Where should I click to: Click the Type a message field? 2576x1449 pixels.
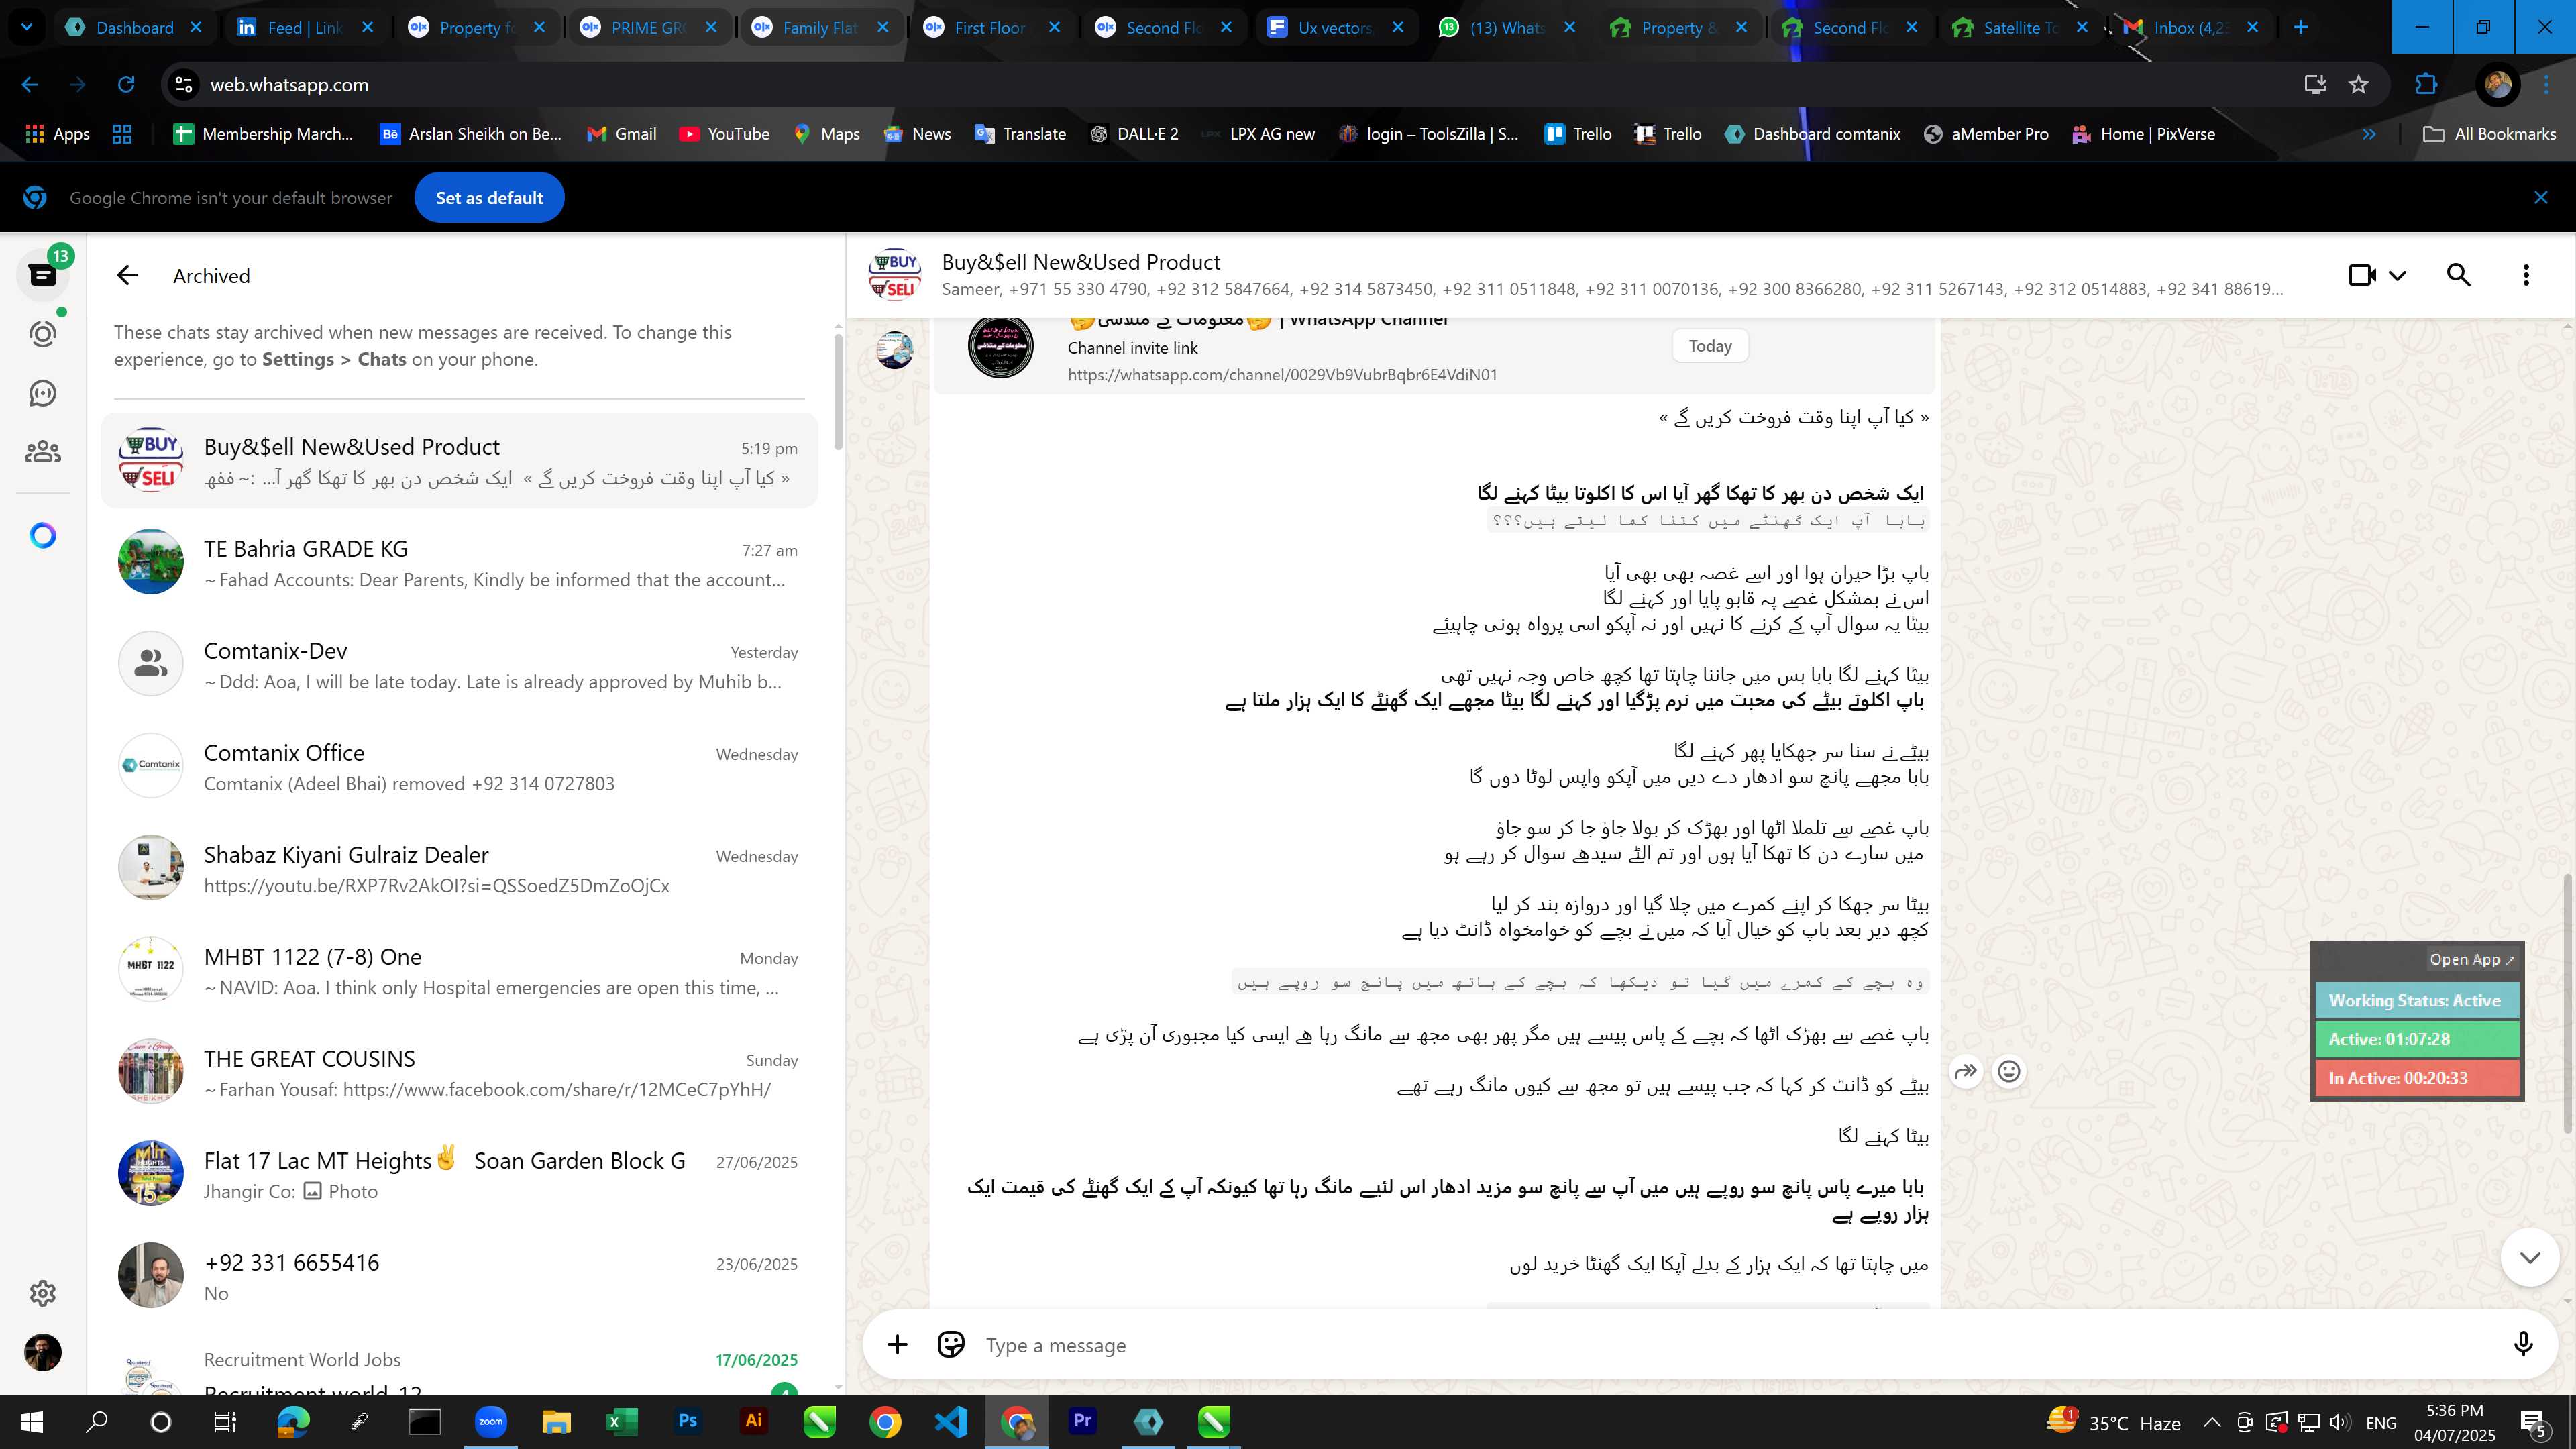(x=1740, y=1345)
